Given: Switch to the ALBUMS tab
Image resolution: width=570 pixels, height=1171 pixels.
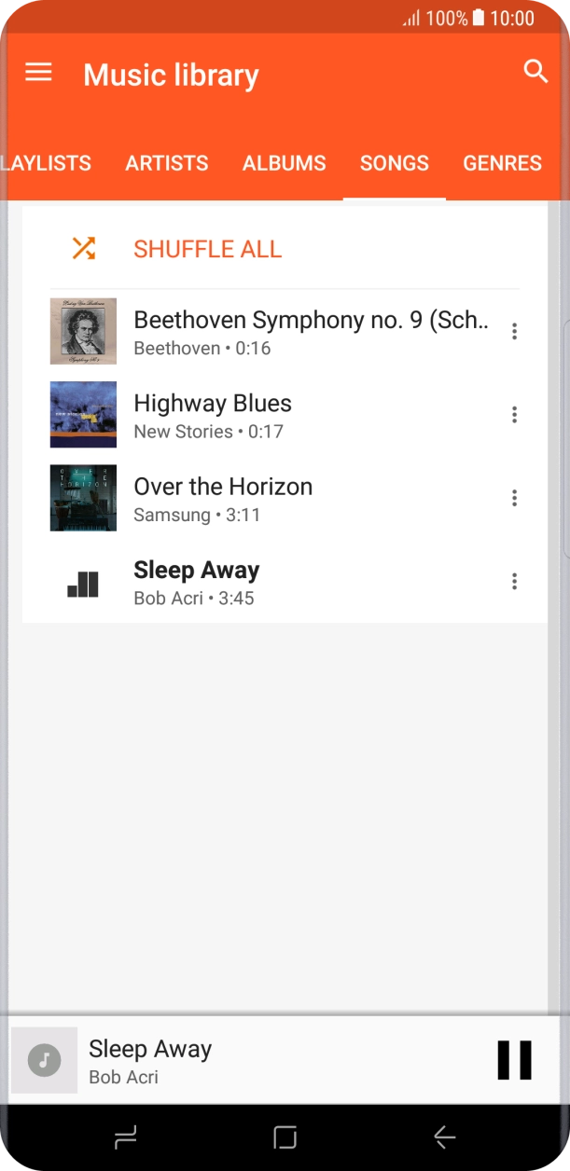Looking at the screenshot, I should [x=284, y=163].
